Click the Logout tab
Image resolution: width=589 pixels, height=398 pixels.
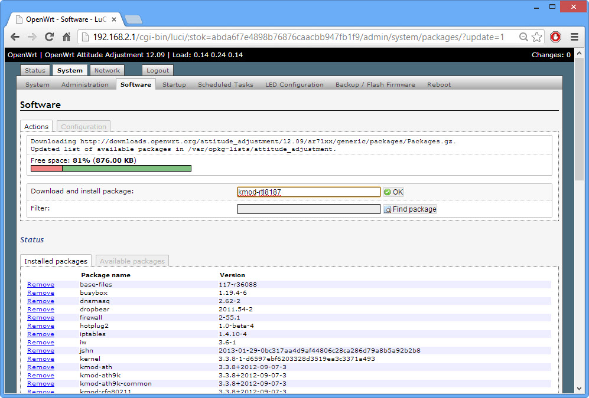[158, 70]
